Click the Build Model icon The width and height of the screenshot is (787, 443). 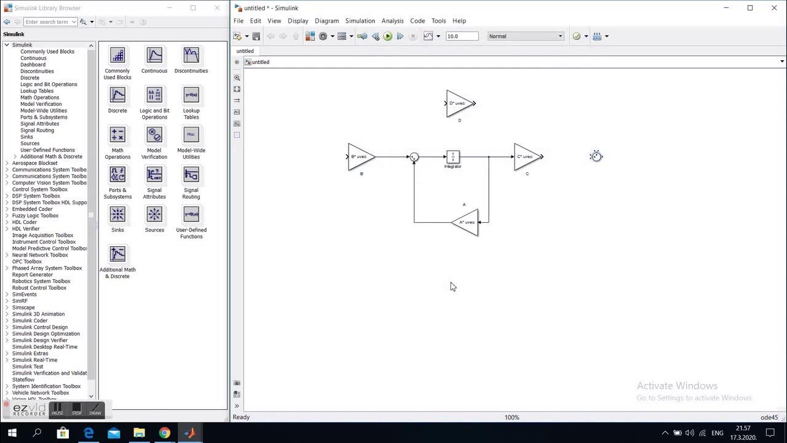(x=597, y=36)
